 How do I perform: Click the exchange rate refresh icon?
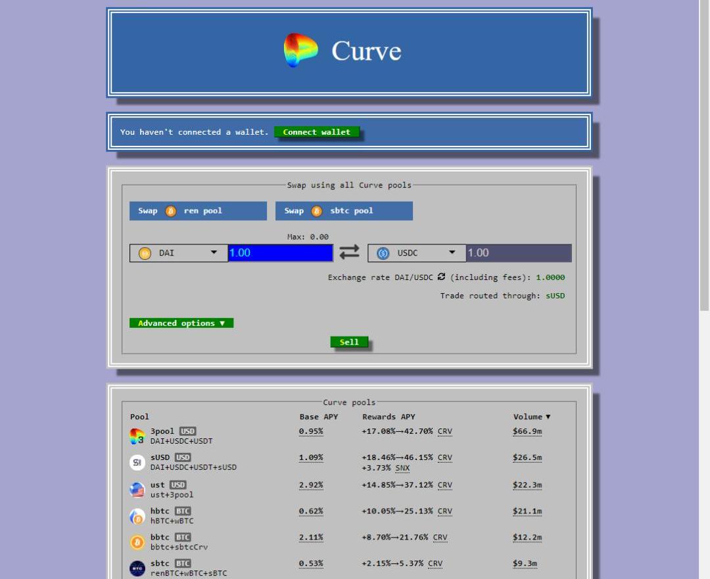click(441, 277)
